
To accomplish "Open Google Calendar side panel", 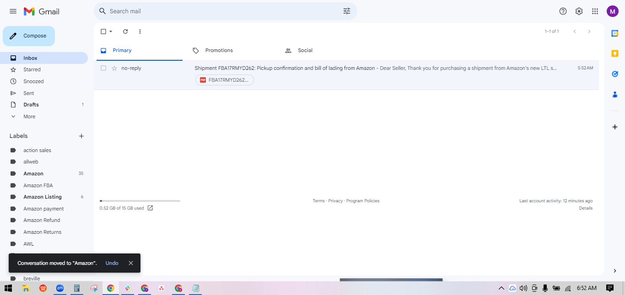I will pos(615,33).
